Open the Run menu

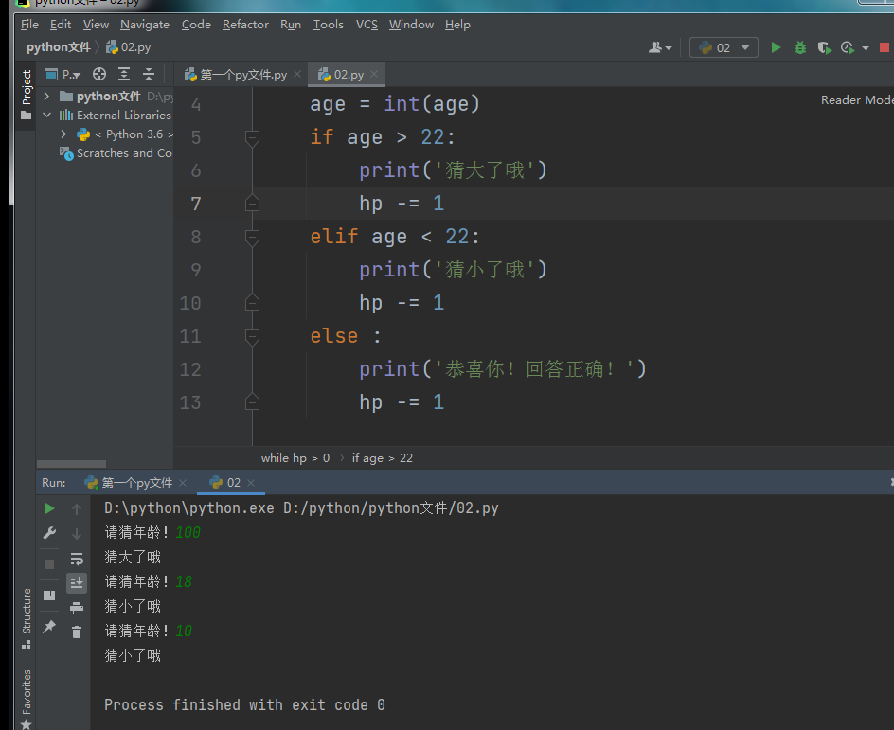[x=290, y=25]
